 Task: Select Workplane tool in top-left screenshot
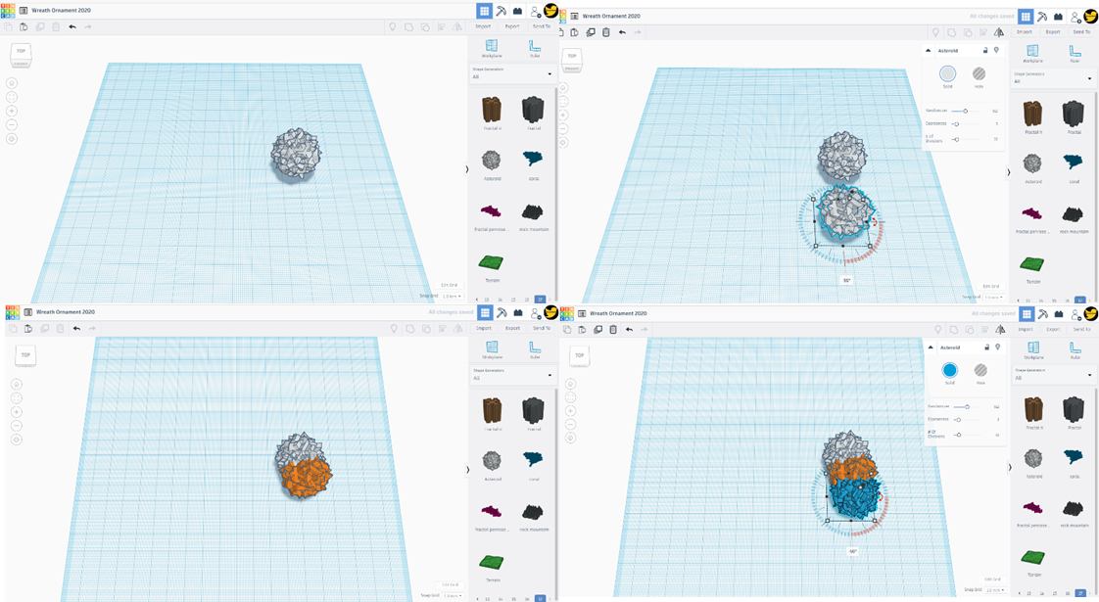coord(492,49)
